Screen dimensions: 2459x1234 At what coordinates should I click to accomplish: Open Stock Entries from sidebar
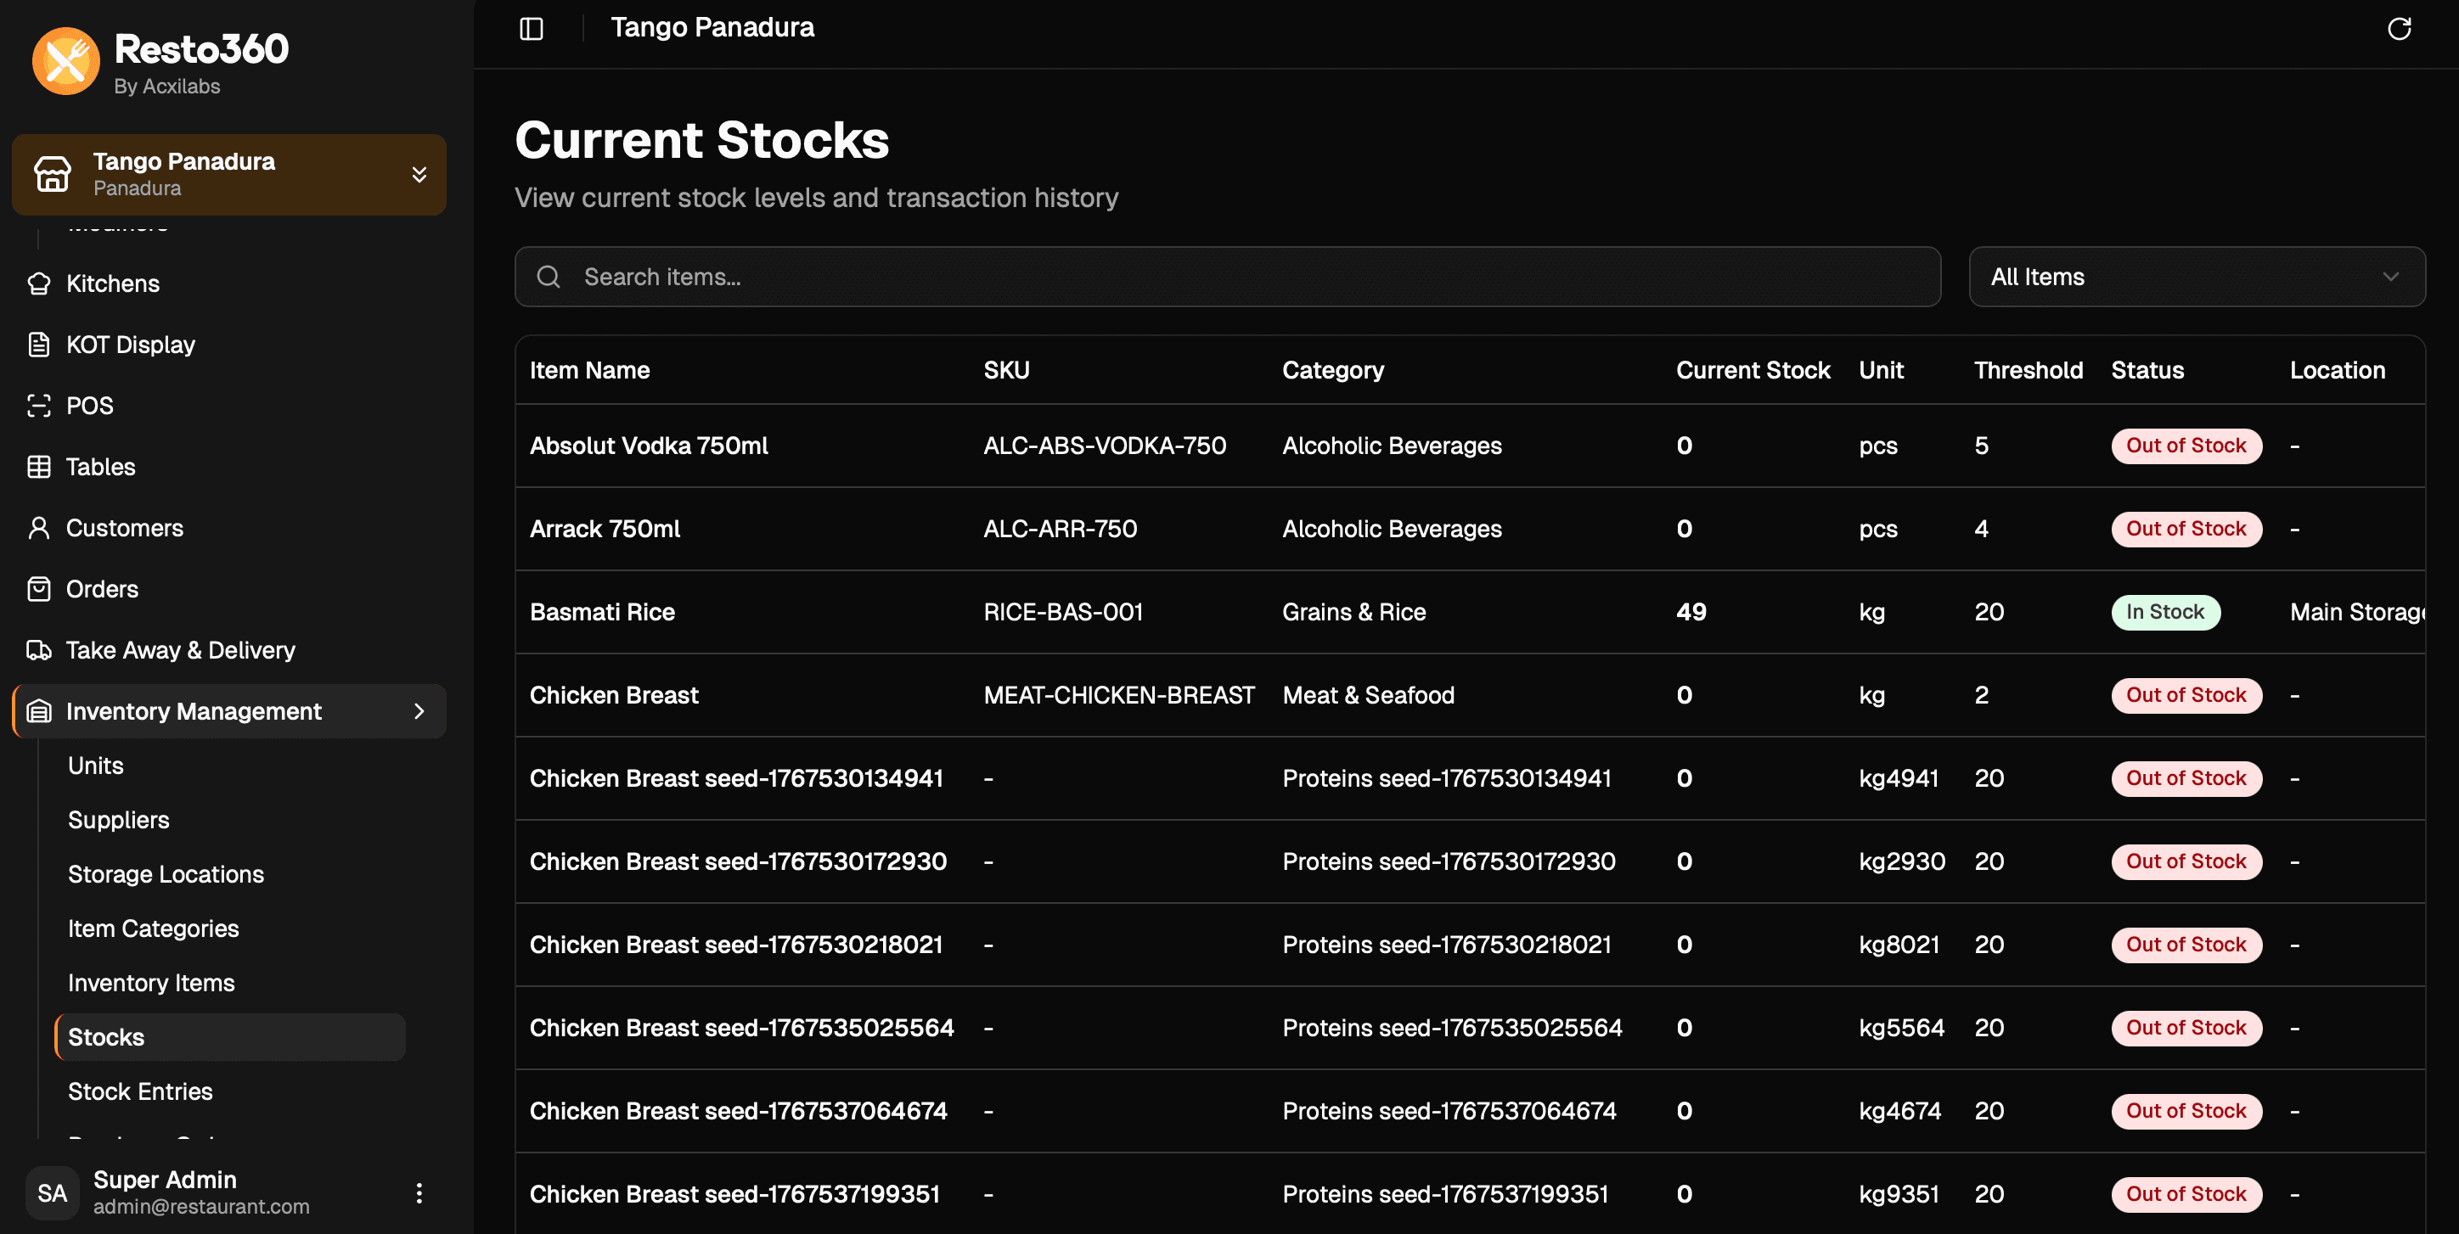coord(139,1091)
